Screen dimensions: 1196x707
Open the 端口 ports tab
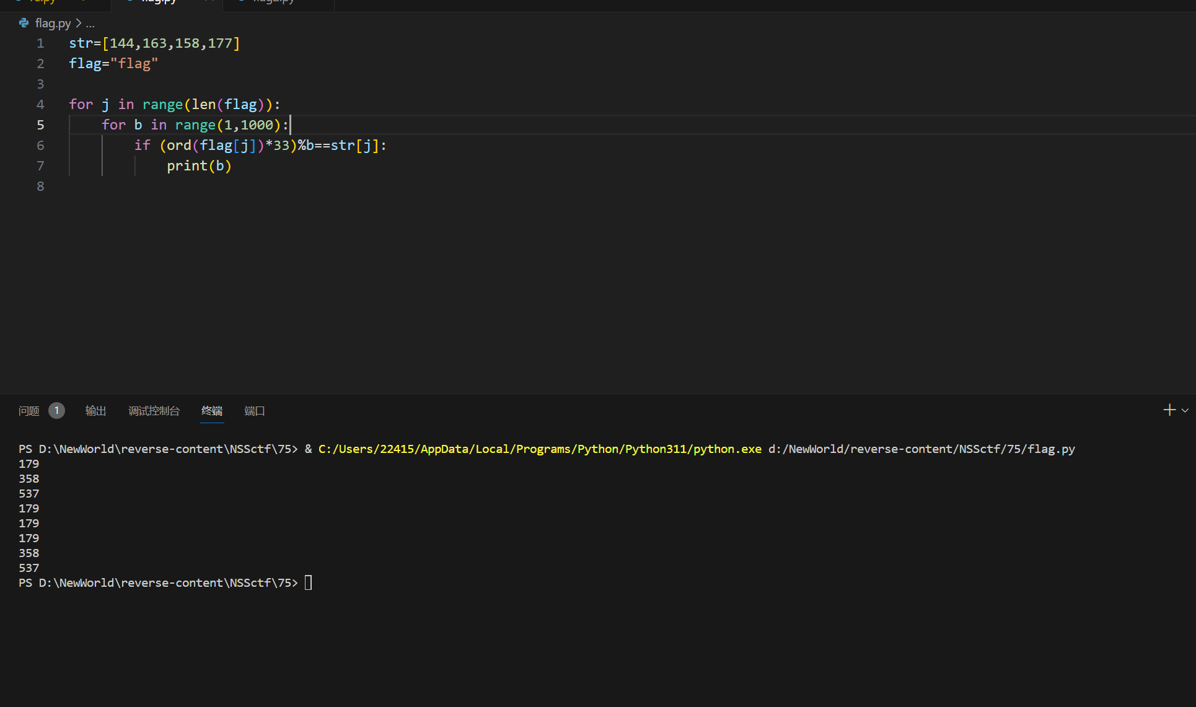(255, 411)
